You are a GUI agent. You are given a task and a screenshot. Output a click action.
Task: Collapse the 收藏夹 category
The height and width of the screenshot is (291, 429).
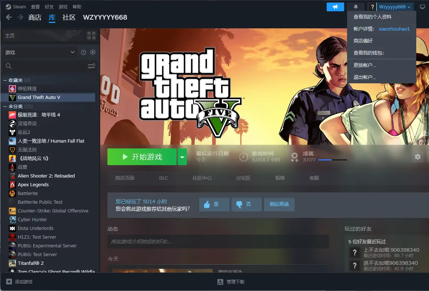coord(5,80)
